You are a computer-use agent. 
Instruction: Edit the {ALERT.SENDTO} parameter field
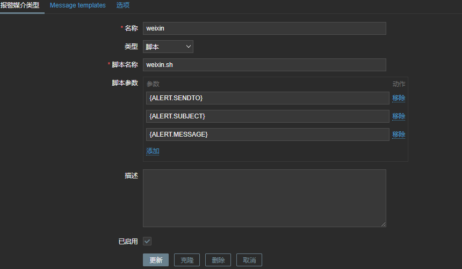point(267,98)
